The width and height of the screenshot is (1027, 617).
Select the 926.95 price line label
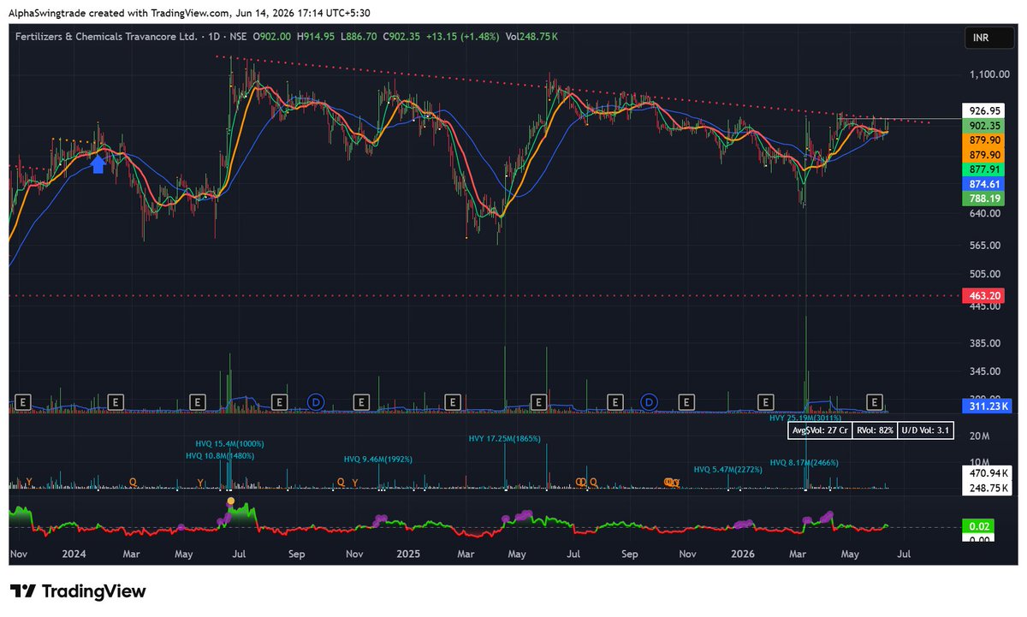click(985, 110)
